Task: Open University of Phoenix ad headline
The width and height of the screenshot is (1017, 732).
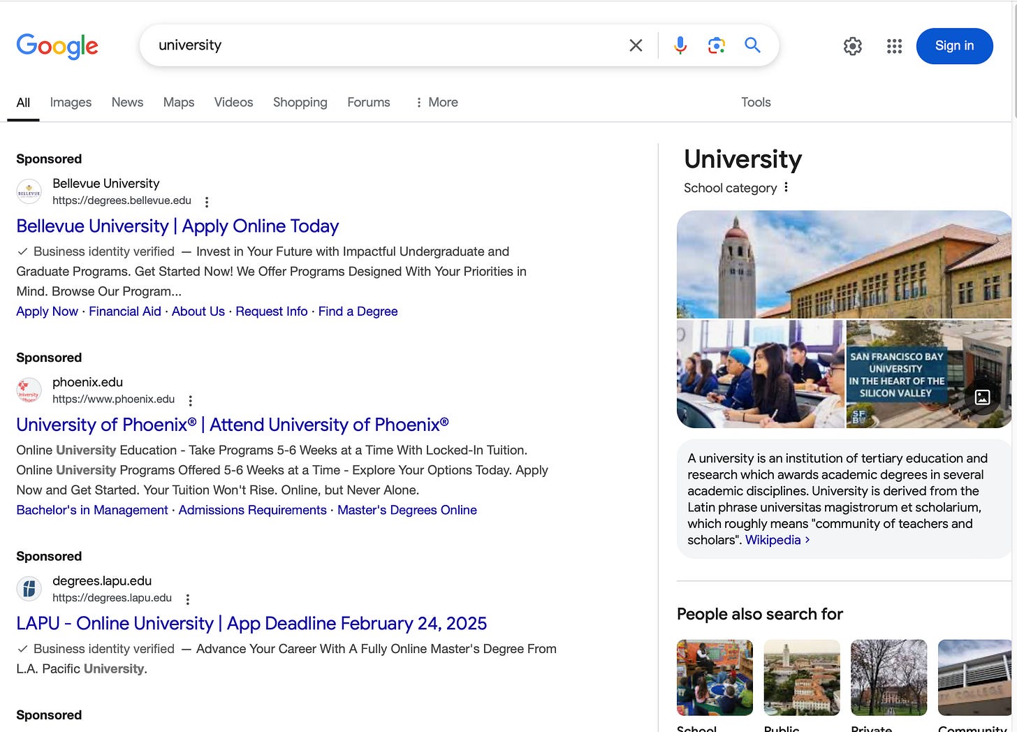Action: 233,425
